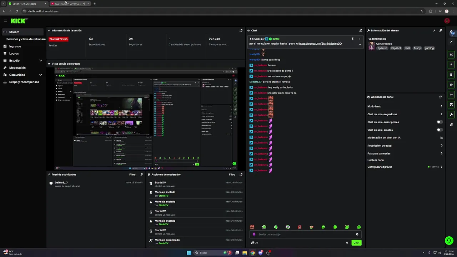The image size is (457, 257).
Task: Bookmark this page with the star icon
Action: (422, 11)
